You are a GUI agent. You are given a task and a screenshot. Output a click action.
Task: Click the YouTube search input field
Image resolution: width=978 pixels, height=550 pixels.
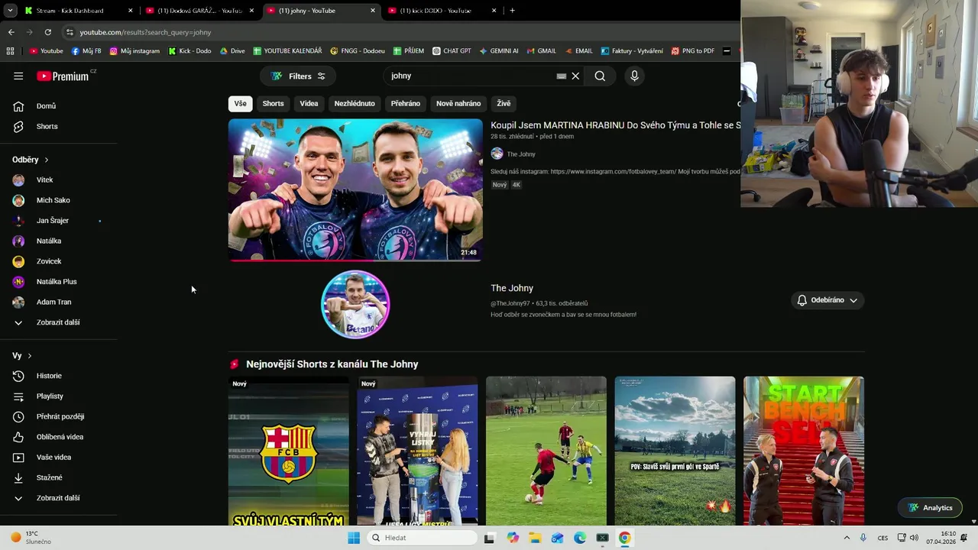click(470, 76)
